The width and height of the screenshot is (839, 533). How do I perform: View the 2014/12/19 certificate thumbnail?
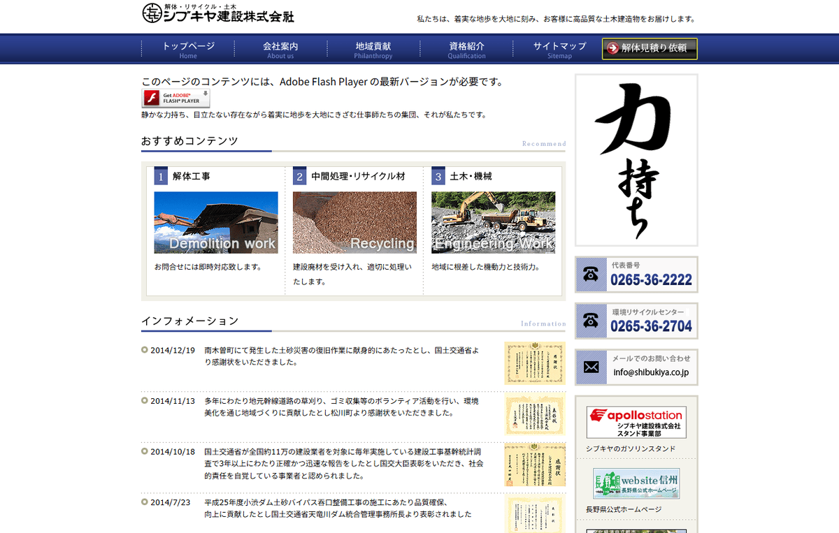click(x=535, y=363)
